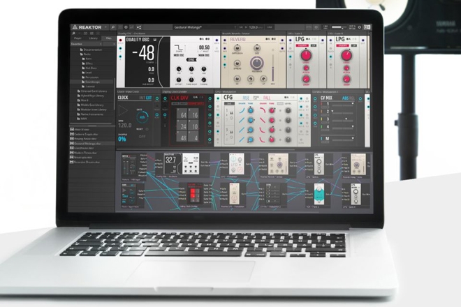The height and width of the screenshot is (307, 461).
Task: Switch the Clock to INT mode
Action: 142,98
